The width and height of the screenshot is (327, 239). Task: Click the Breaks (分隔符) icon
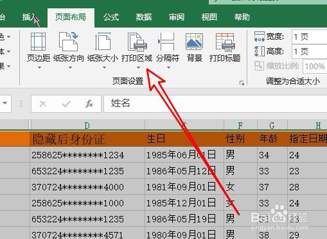(x=166, y=42)
